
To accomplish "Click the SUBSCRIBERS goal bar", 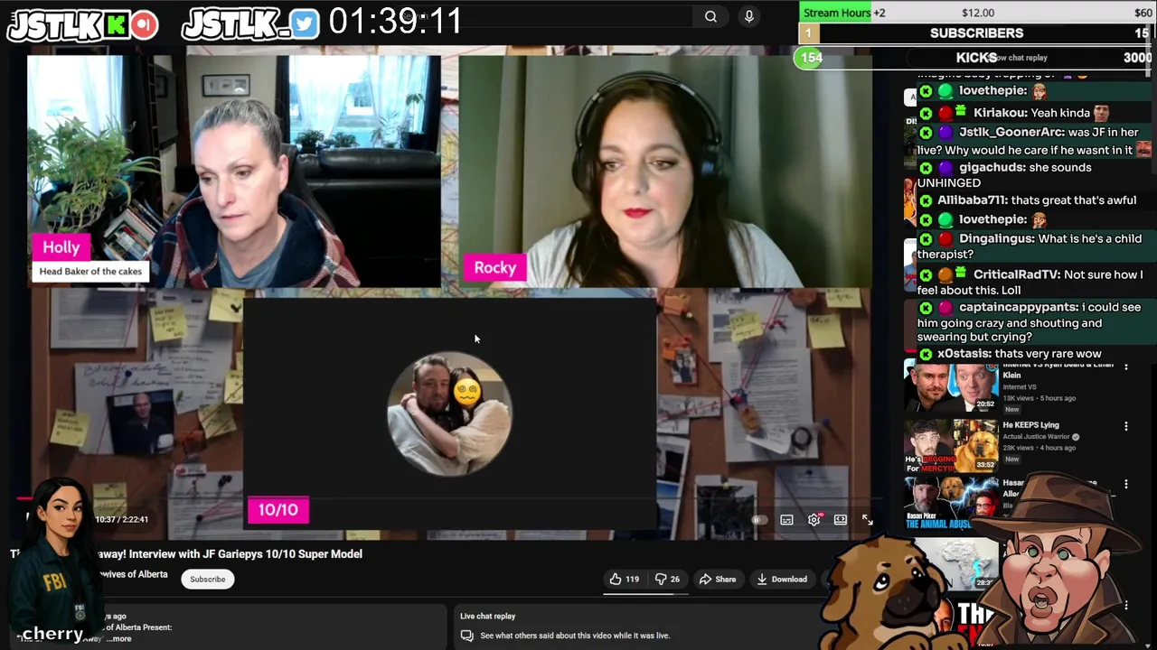I will [976, 33].
